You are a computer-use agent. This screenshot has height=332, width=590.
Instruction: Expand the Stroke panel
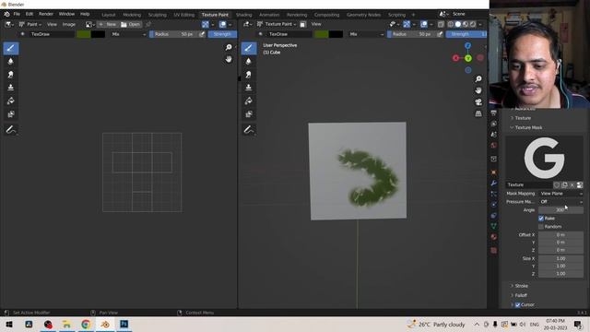point(521,286)
